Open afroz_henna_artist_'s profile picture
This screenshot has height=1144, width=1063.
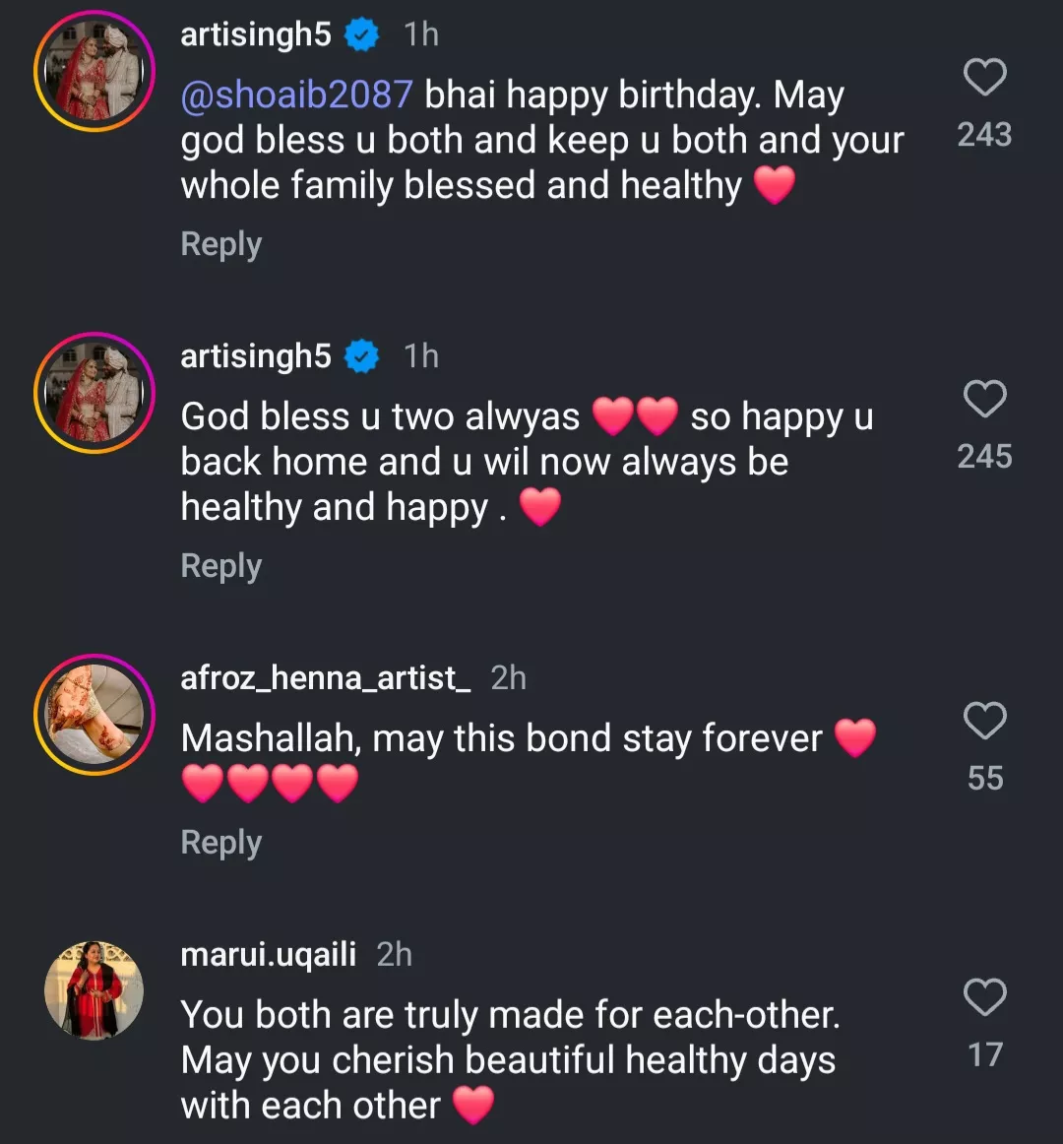click(x=94, y=715)
